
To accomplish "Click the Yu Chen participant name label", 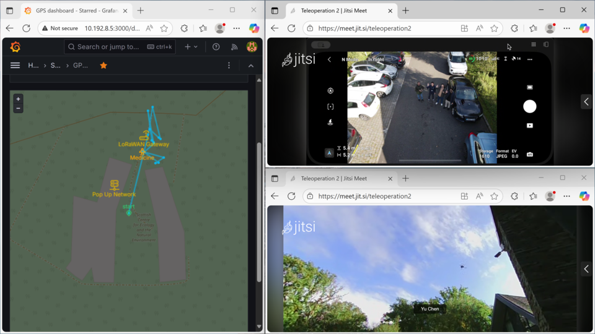I will pos(430,309).
